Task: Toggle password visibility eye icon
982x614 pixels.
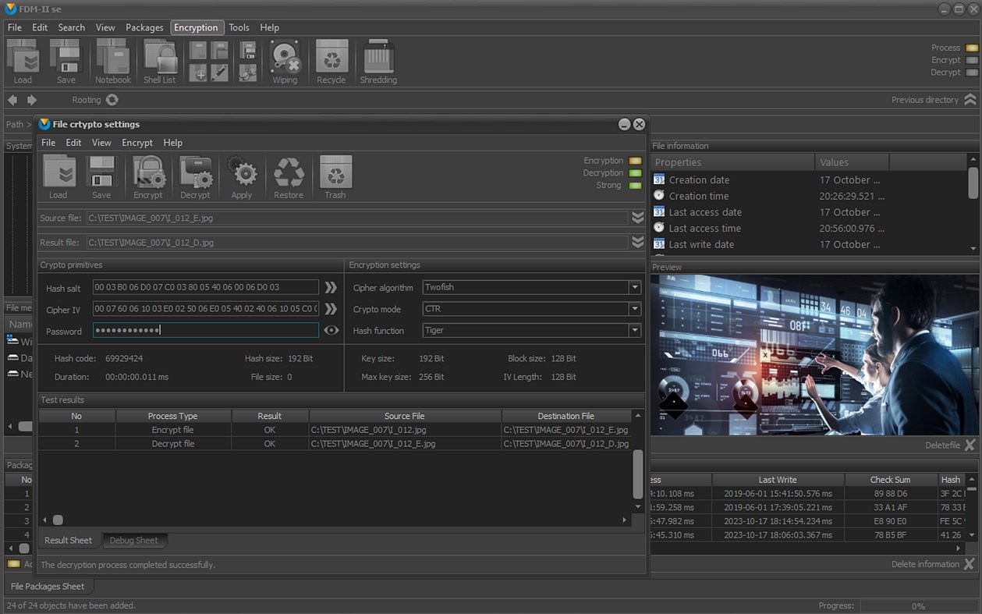Action: tap(331, 331)
